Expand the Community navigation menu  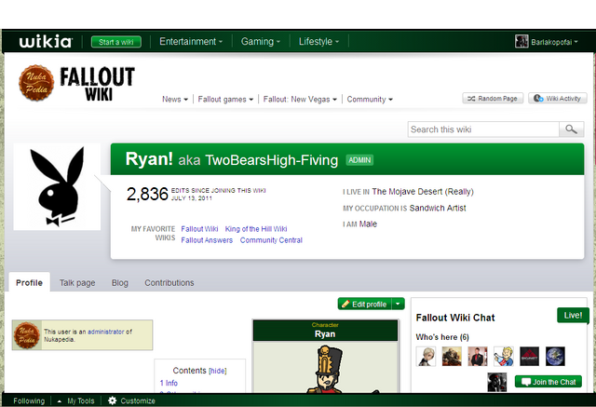click(370, 99)
